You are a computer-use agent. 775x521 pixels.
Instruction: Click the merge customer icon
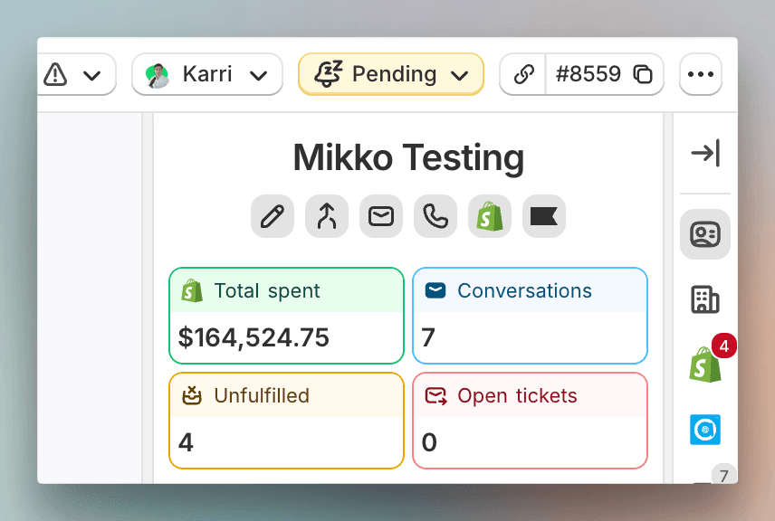pos(327,216)
